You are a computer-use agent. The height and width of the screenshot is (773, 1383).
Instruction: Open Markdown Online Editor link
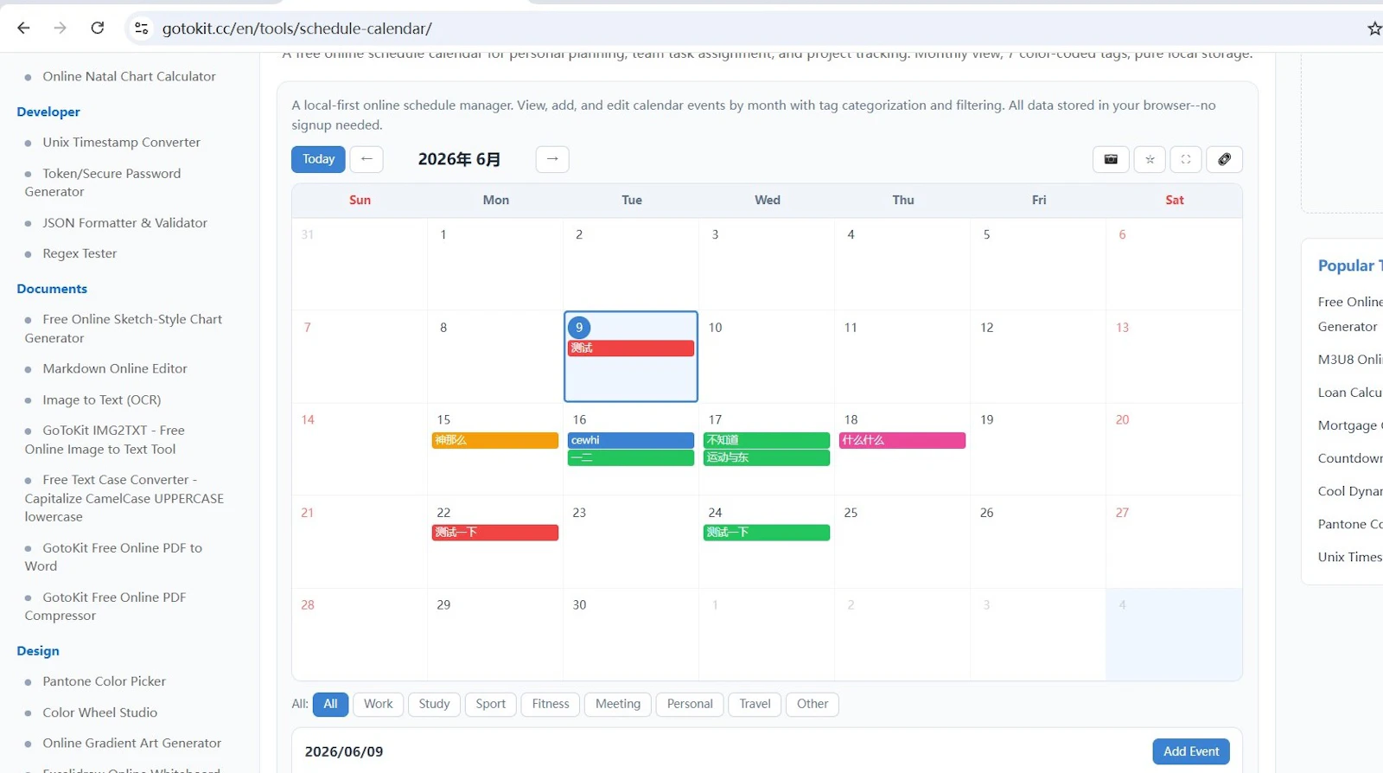coord(115,368)
